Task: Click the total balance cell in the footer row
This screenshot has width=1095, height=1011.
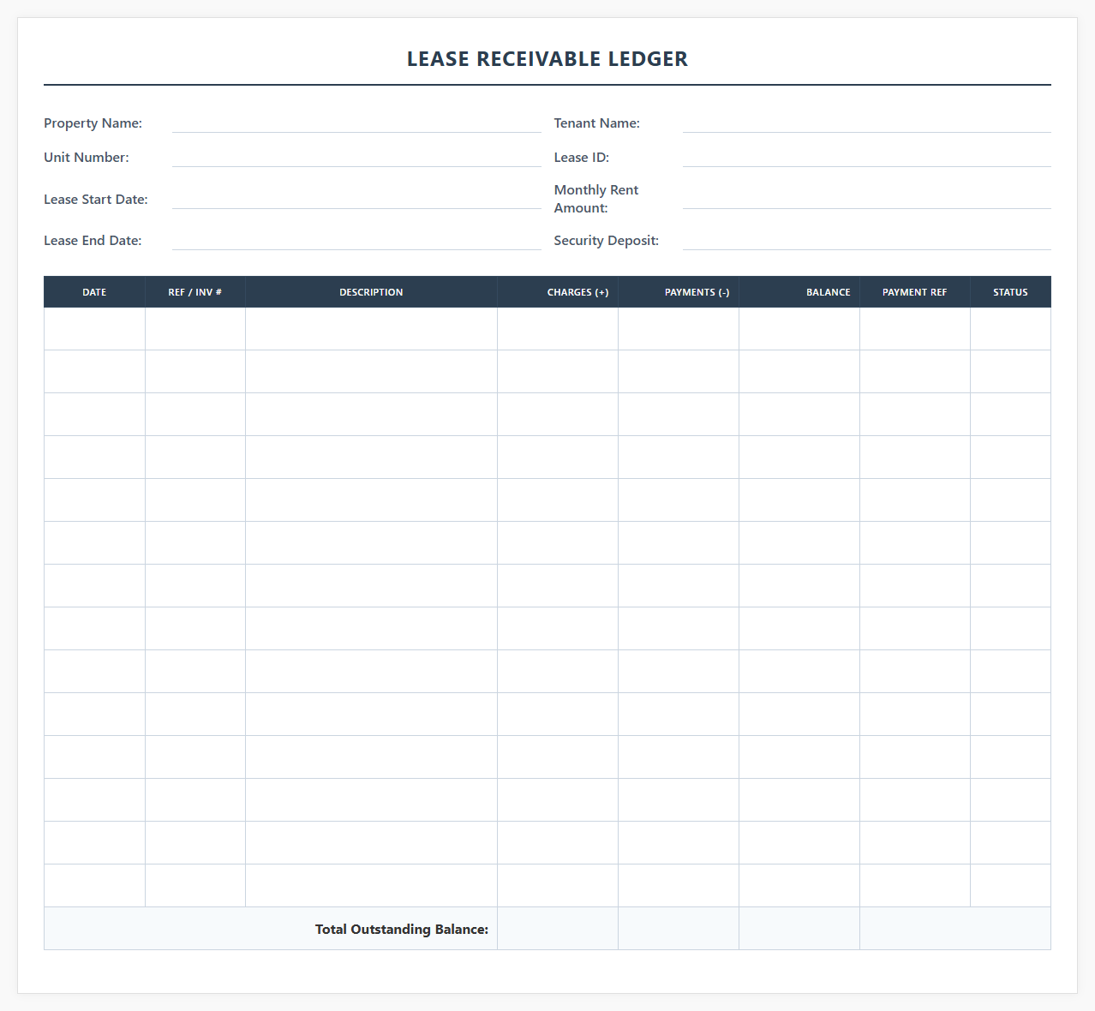Action: pos(799,929)
